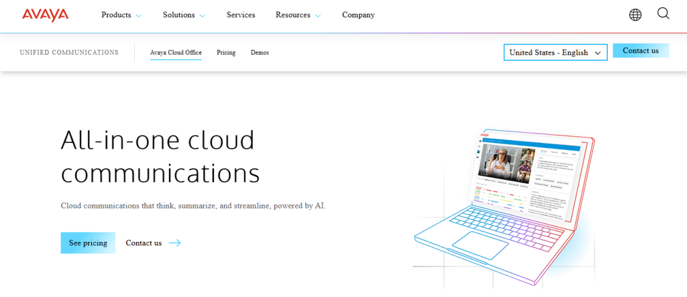This screenshot has width=687, height=297.
Task: Click the search magnifier icon
Action: [x=663, y=14]
